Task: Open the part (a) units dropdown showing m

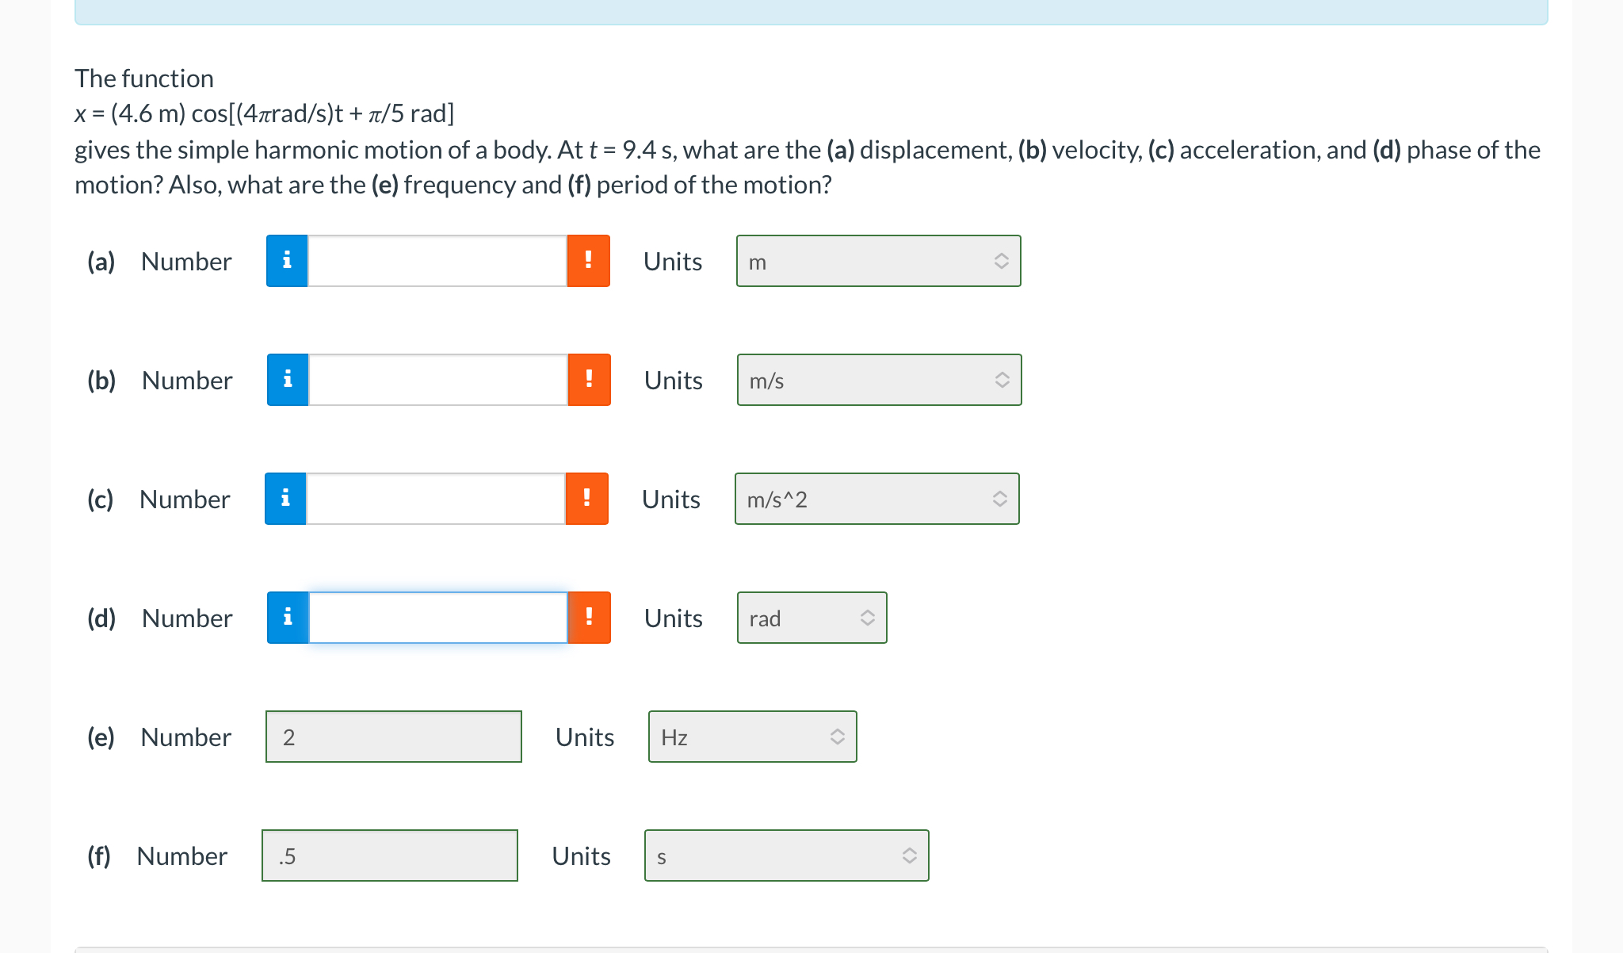Action: tap(878, 261)
